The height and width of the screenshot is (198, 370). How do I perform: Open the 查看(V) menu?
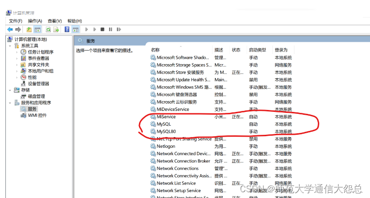point(55,21)
